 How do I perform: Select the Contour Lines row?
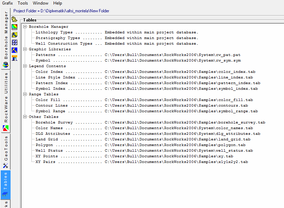tap(141, 105)
